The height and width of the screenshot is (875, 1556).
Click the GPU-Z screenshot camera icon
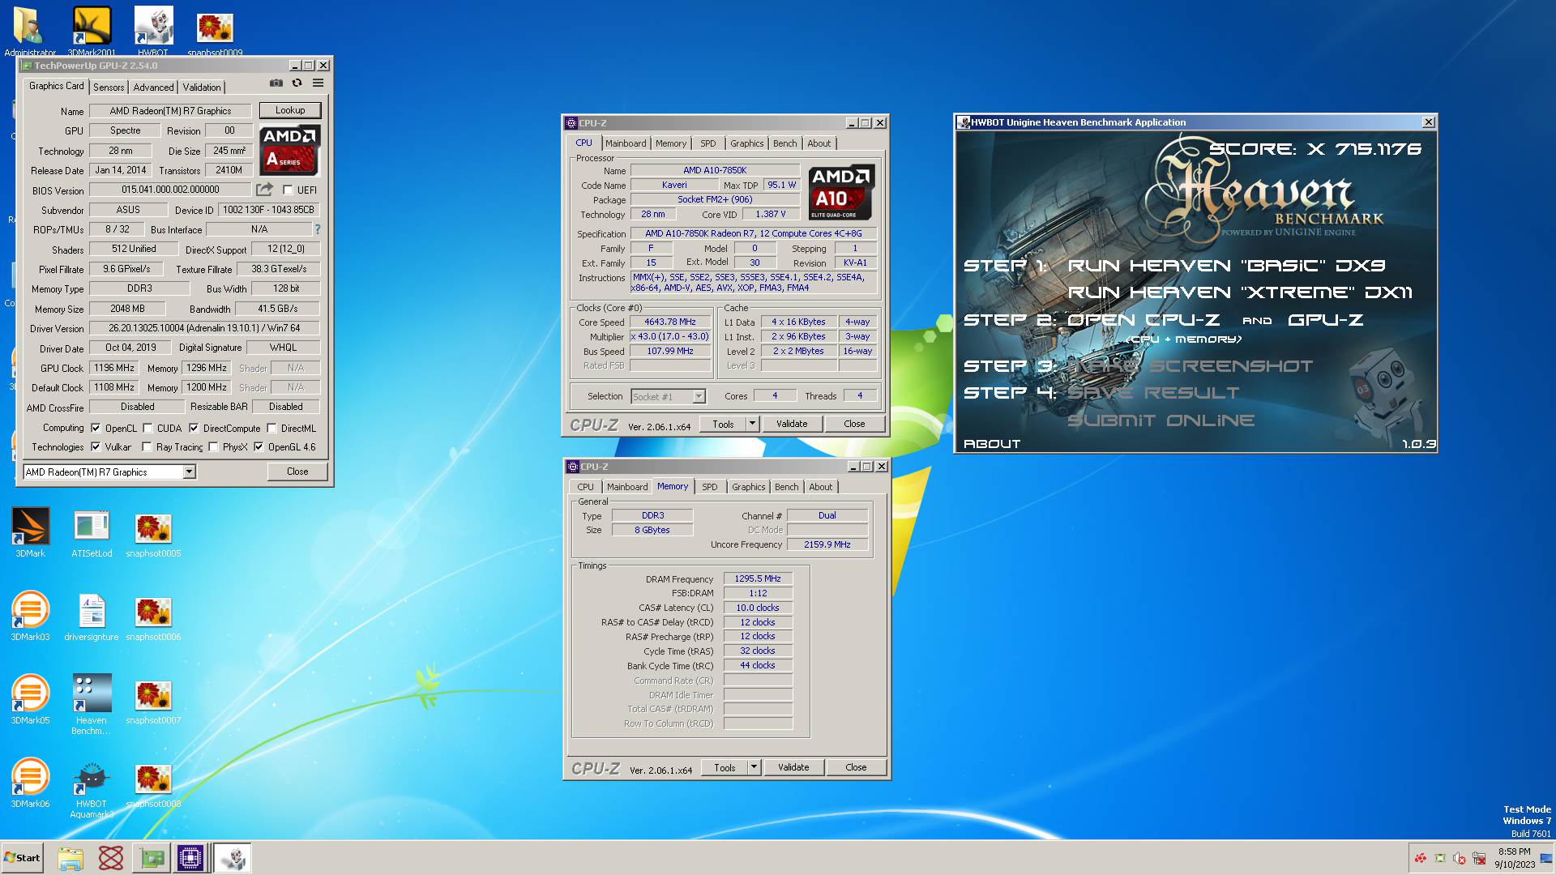click(x=276, y=83)
